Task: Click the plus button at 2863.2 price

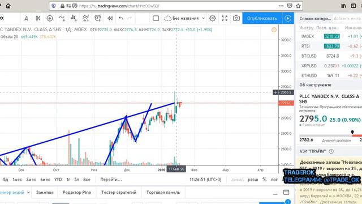Action: point(275,92)
